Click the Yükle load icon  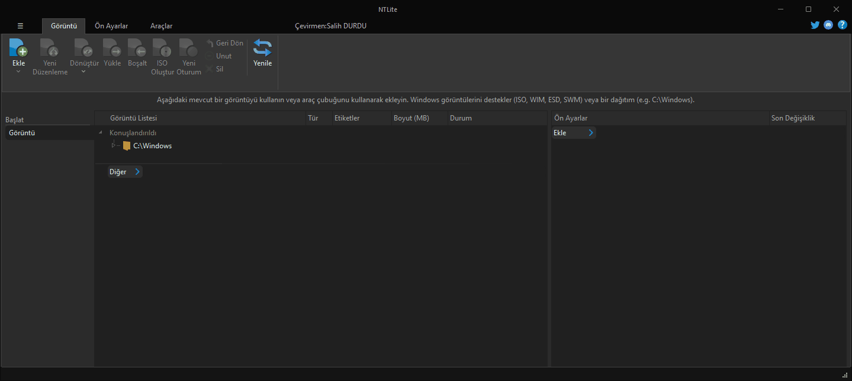tap(112, 48)
